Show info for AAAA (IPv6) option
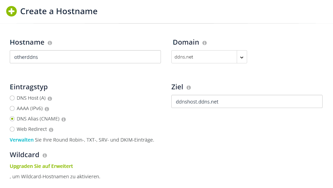The width and height of the screenshot is (333, 188). (x=47, y=109)
